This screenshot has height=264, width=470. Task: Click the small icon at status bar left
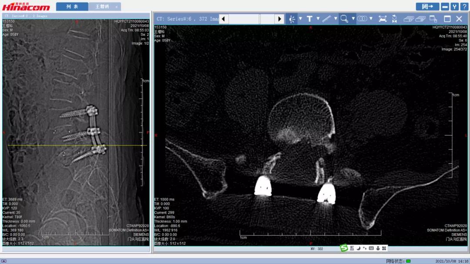click(x=3, y=261)
